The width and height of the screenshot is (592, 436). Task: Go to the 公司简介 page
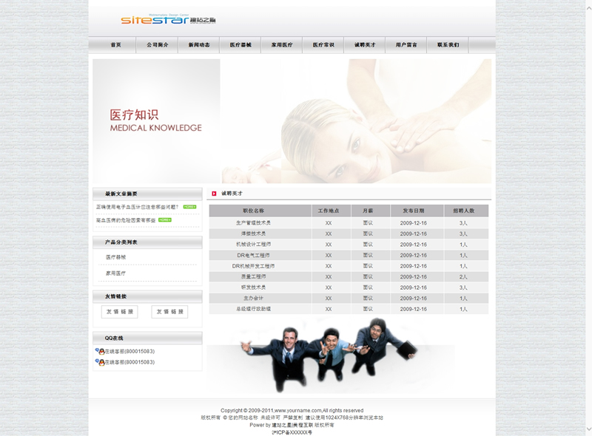pyautogui.click(x=157, y=45)
